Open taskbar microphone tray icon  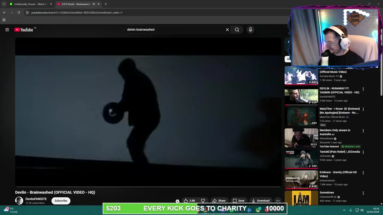coord(351,210)
